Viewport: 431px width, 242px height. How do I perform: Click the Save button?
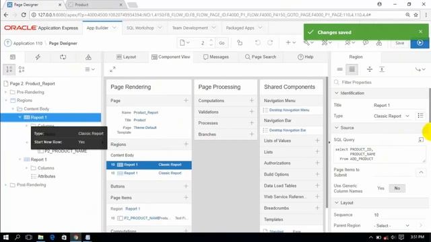click(399, 43)
